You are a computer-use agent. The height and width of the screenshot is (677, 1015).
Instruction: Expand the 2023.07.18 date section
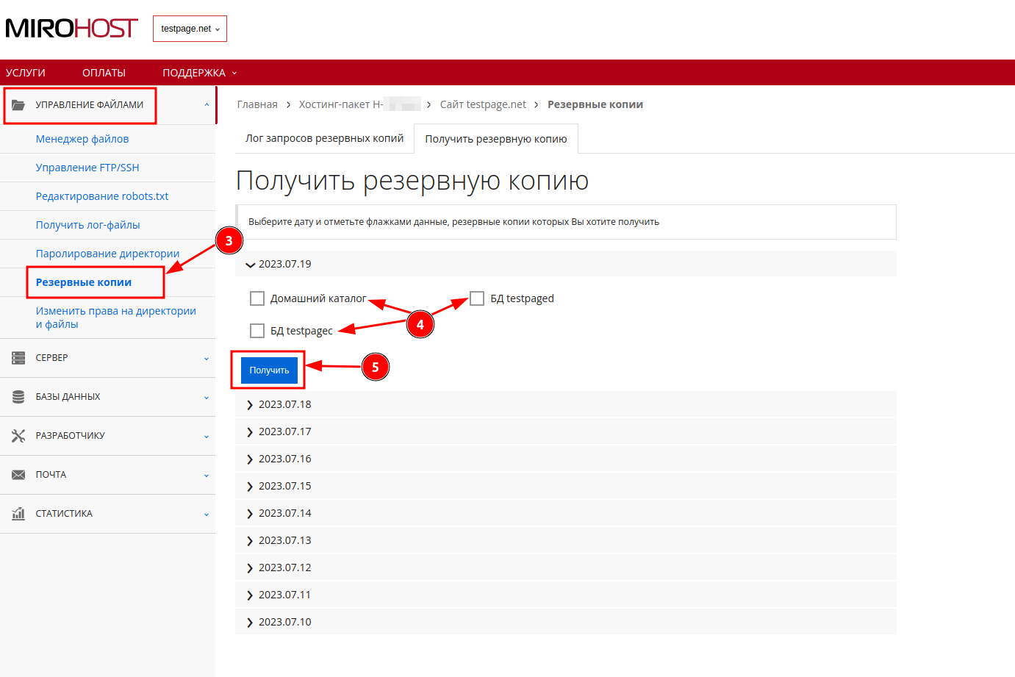pos(566,404)
